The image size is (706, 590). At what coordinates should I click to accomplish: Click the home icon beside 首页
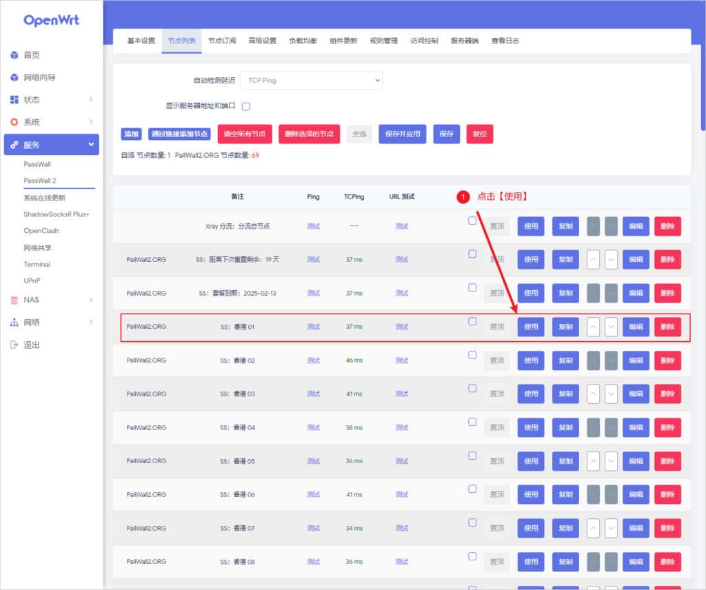[x=14, y=55]
